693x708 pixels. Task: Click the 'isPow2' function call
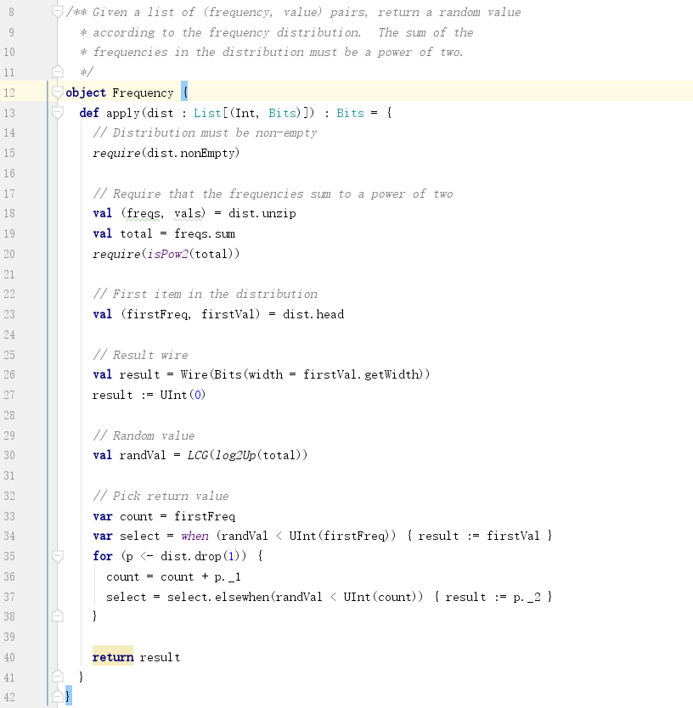167,254
